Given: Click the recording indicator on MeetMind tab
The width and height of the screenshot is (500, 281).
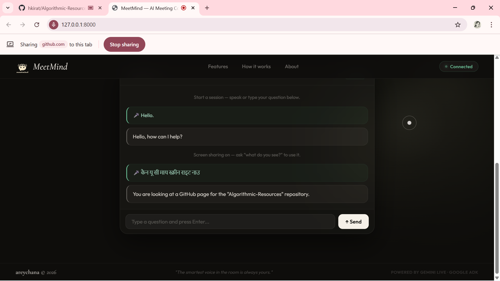Looking at the screenshot, I should tap(184, 8).
